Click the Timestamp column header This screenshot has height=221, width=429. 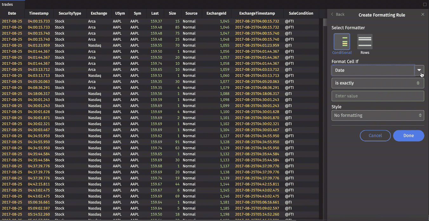point(39,13)
